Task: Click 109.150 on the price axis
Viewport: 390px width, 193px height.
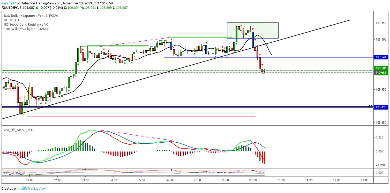Action: (381, 23)
